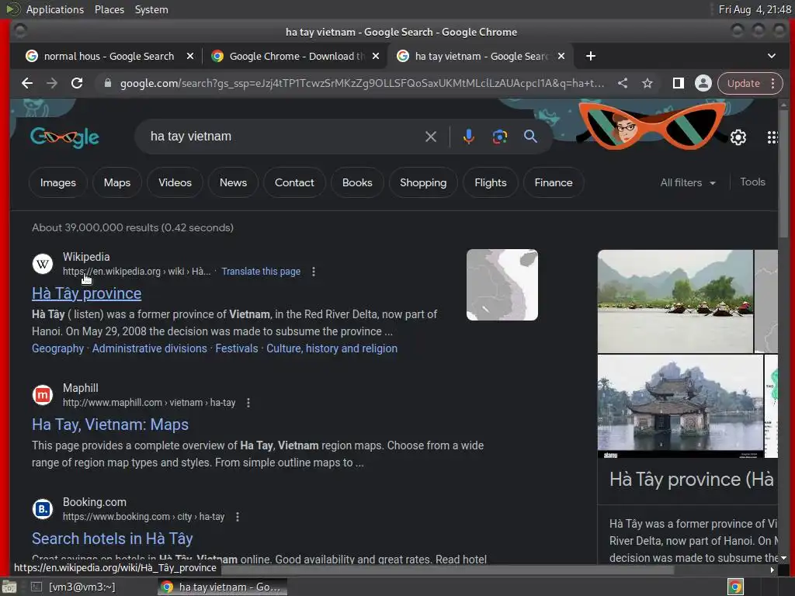Open the Administrative divisions sitelink
This screenshot has height=596, width=795.
(150, 348)
